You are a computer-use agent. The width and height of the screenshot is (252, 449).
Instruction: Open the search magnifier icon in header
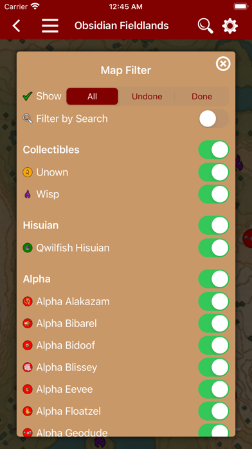[x=206, y=26]
